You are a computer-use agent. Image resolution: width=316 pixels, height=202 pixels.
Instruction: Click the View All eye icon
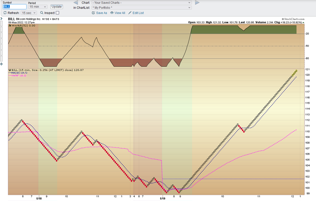coord(112,13)
